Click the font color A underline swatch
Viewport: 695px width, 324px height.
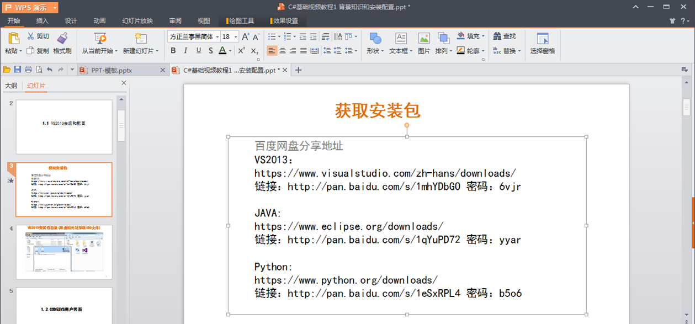coord(222,51)
